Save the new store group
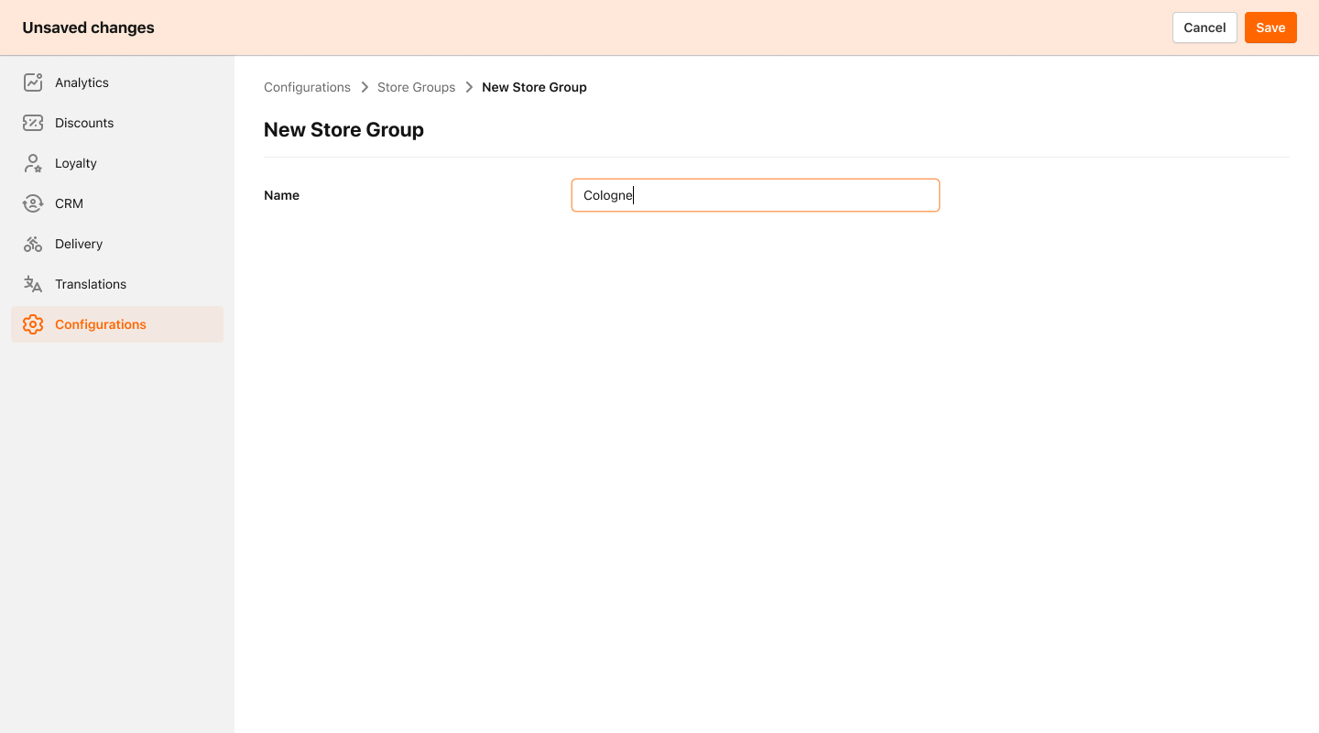 (1270, 27)
